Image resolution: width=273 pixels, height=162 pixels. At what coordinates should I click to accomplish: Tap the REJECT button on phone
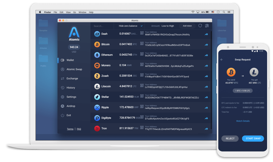tap(230, 139)
